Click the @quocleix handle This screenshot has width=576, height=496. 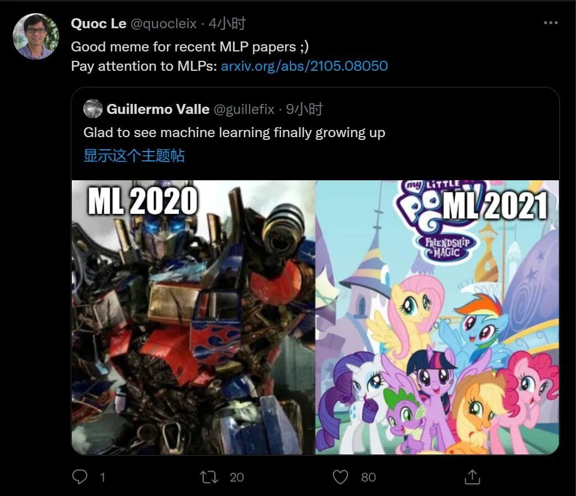(163, 24)
